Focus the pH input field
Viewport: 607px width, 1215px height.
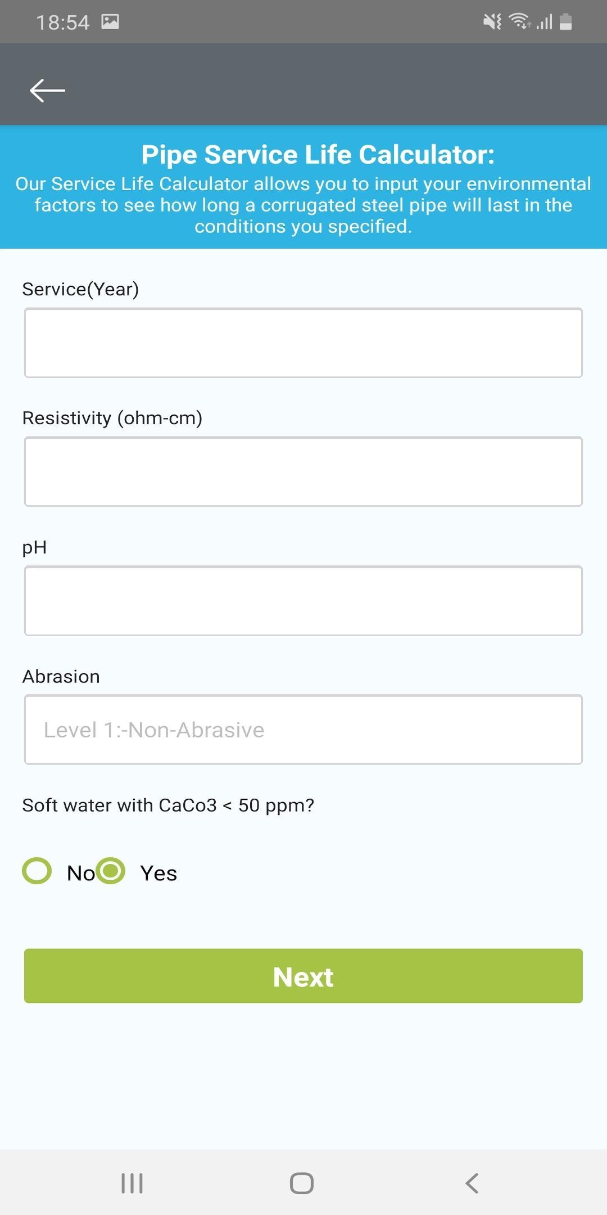pyautogui.click(x=303, y=601)
